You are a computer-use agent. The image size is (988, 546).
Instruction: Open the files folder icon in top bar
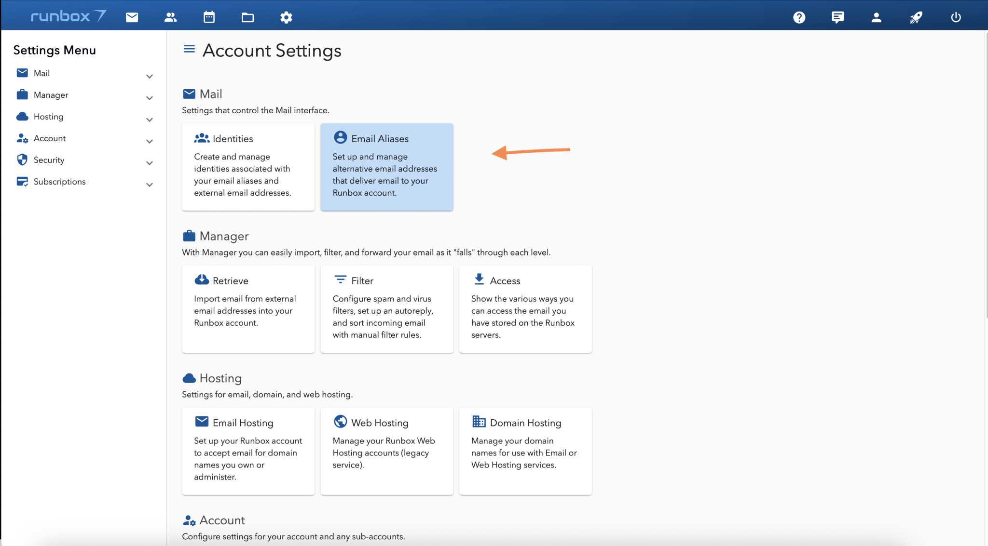pos(247,17)
